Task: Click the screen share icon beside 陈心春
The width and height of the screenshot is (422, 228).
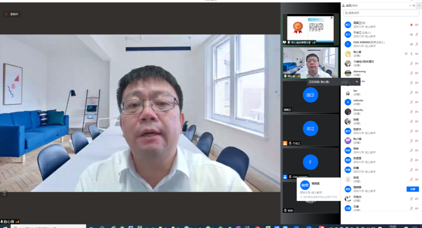Action: click(406, 54)
